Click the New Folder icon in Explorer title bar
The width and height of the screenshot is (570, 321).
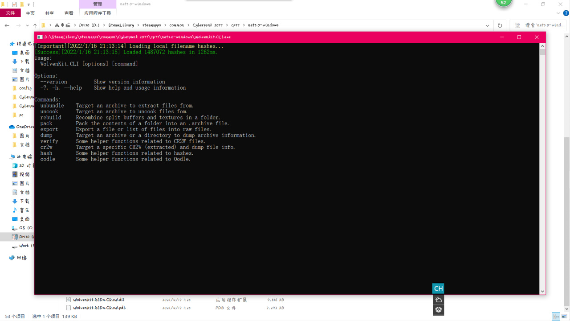(x=22, y=4)
